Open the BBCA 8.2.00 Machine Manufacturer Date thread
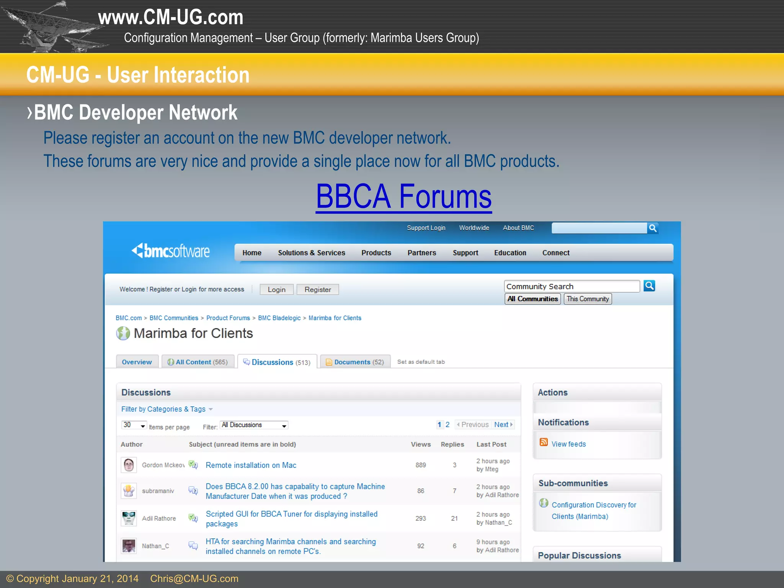 tap(295, 491)
